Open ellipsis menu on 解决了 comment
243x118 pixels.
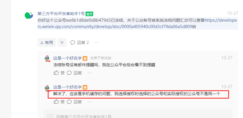coord(90,102)
